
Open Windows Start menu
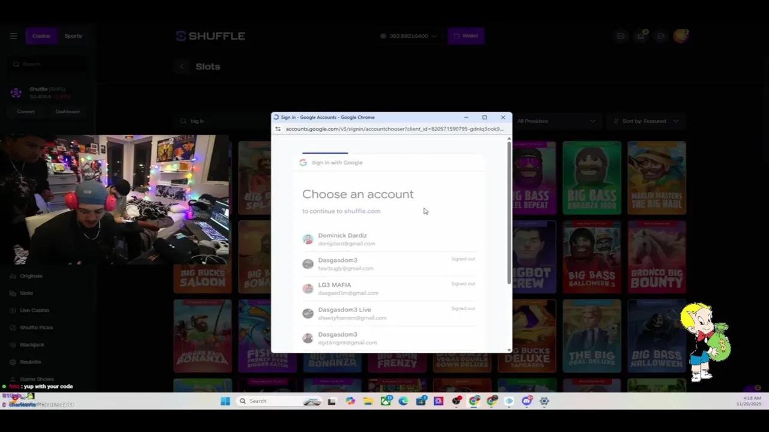pyautogui.click(x=225, y=401)
